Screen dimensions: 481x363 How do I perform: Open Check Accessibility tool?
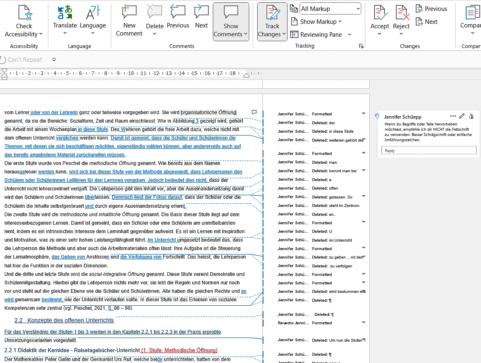click(x=24, y=21)
